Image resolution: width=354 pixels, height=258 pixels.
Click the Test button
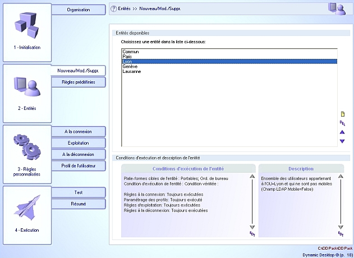(x=79, y=192)
